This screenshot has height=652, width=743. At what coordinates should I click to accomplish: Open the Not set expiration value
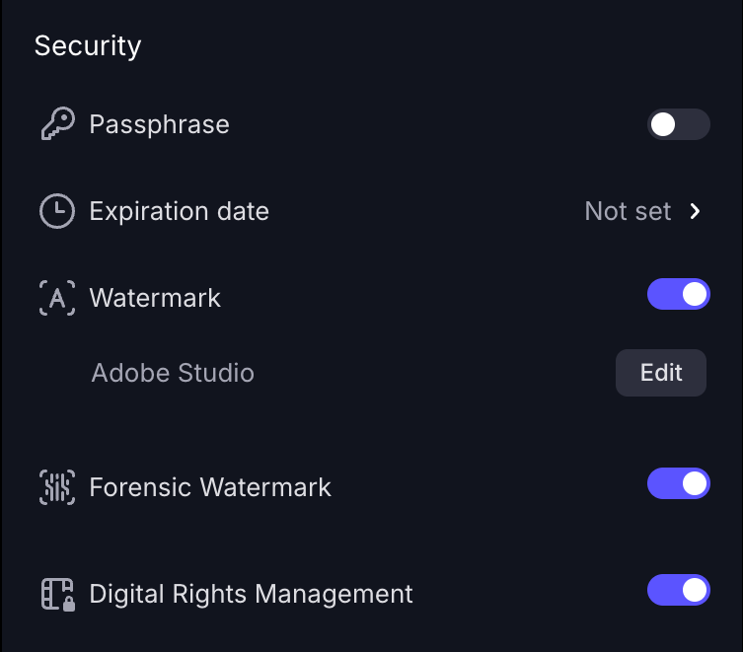(x=628, y=211)
